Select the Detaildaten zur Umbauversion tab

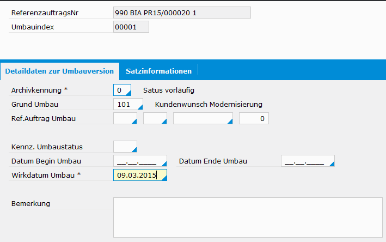tap(59, 71)
